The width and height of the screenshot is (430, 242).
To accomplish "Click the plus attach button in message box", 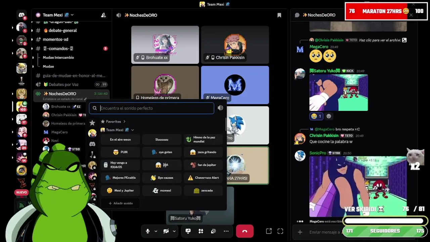I will point(300,232).
